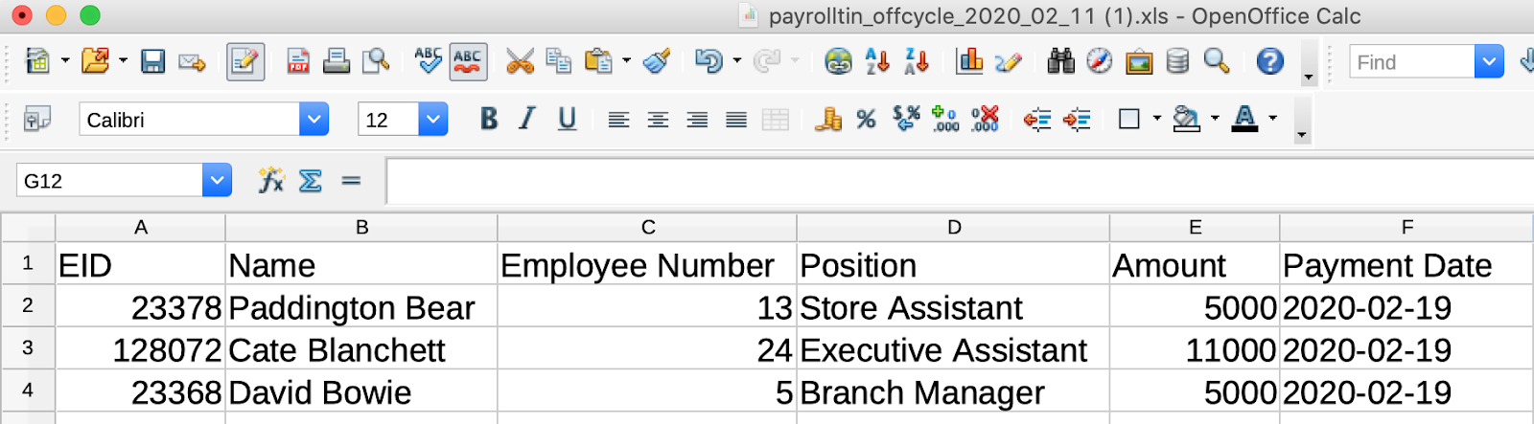
Task: Toggle Italic formatting
Action: click(527, 119)
